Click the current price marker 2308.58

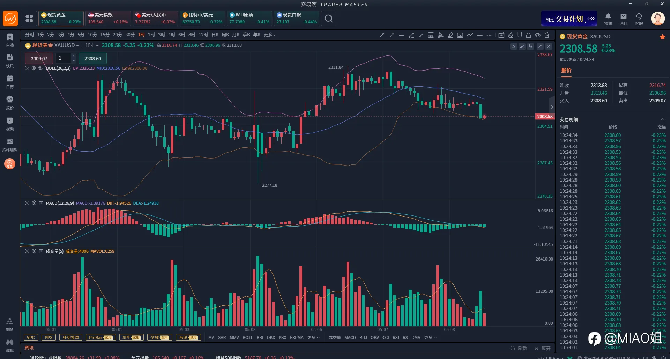click(545, 117)
